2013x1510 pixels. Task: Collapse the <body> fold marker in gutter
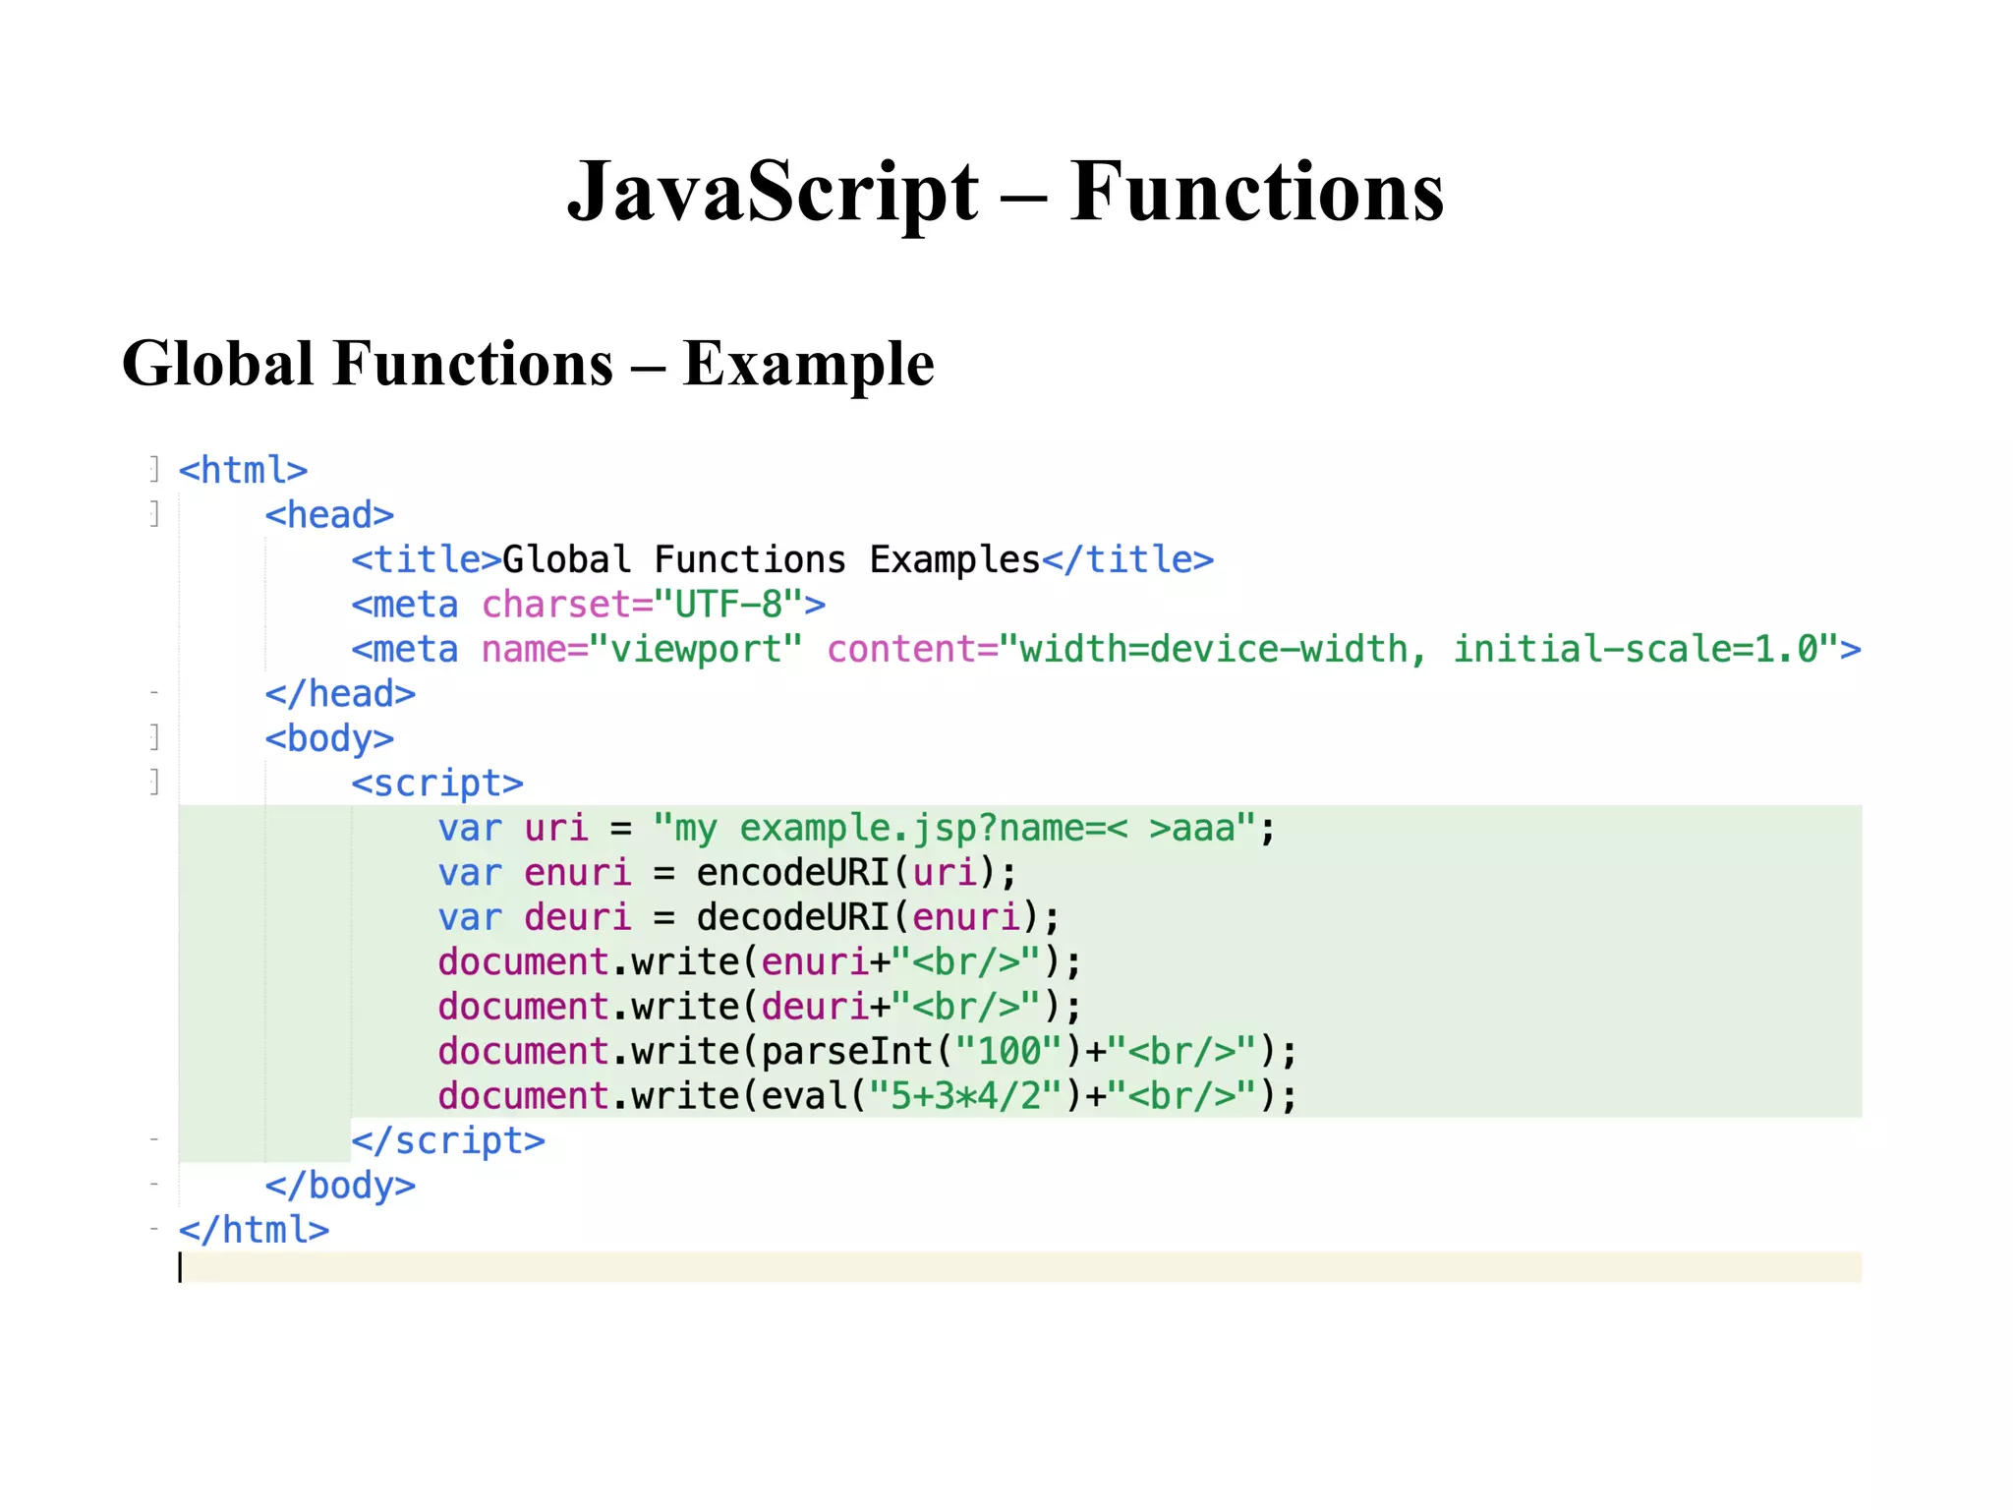point(154,736)
